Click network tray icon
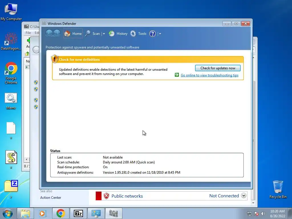 tap(249, 214)
